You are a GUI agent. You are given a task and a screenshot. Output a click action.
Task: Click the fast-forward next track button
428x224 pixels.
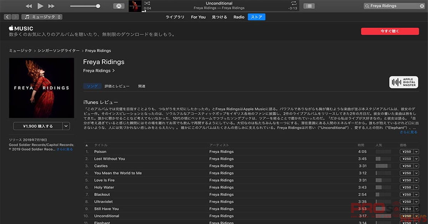point(51,6)
